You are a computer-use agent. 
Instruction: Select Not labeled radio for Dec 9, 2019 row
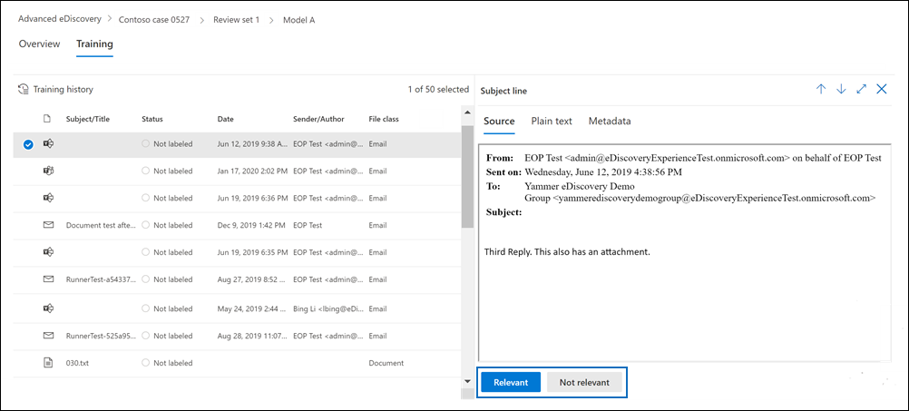(146, 225)
